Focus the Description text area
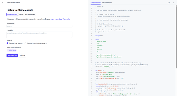This screenshot has height=96, width=177. (40, 35)
